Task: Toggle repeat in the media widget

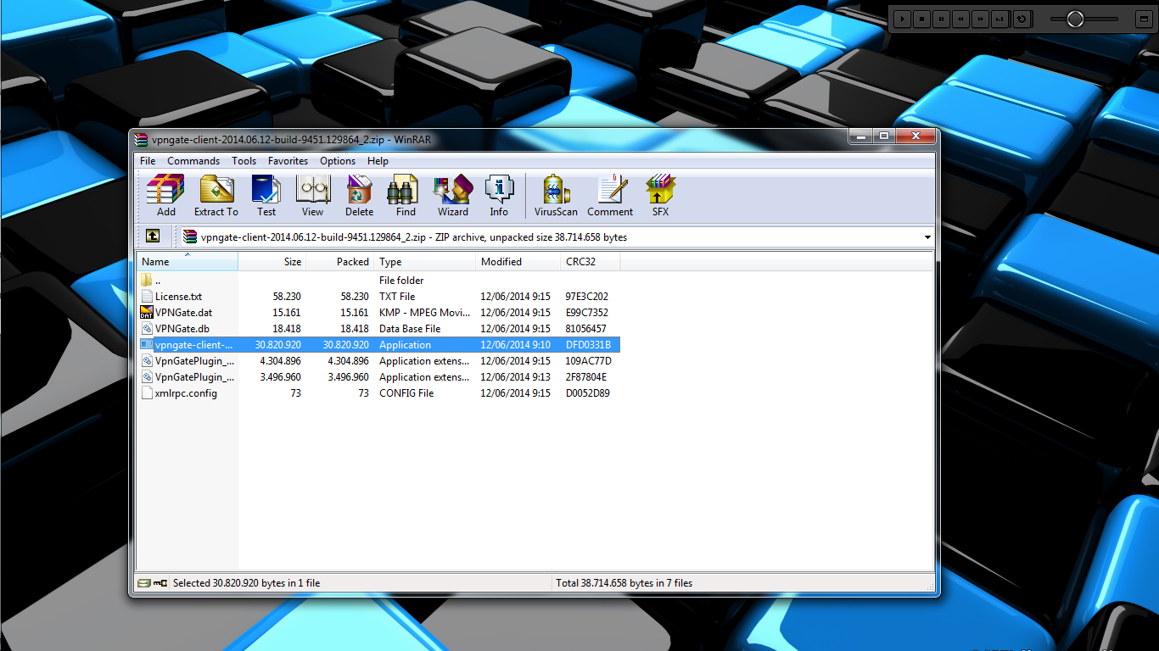Action: tap(1022, 19)
